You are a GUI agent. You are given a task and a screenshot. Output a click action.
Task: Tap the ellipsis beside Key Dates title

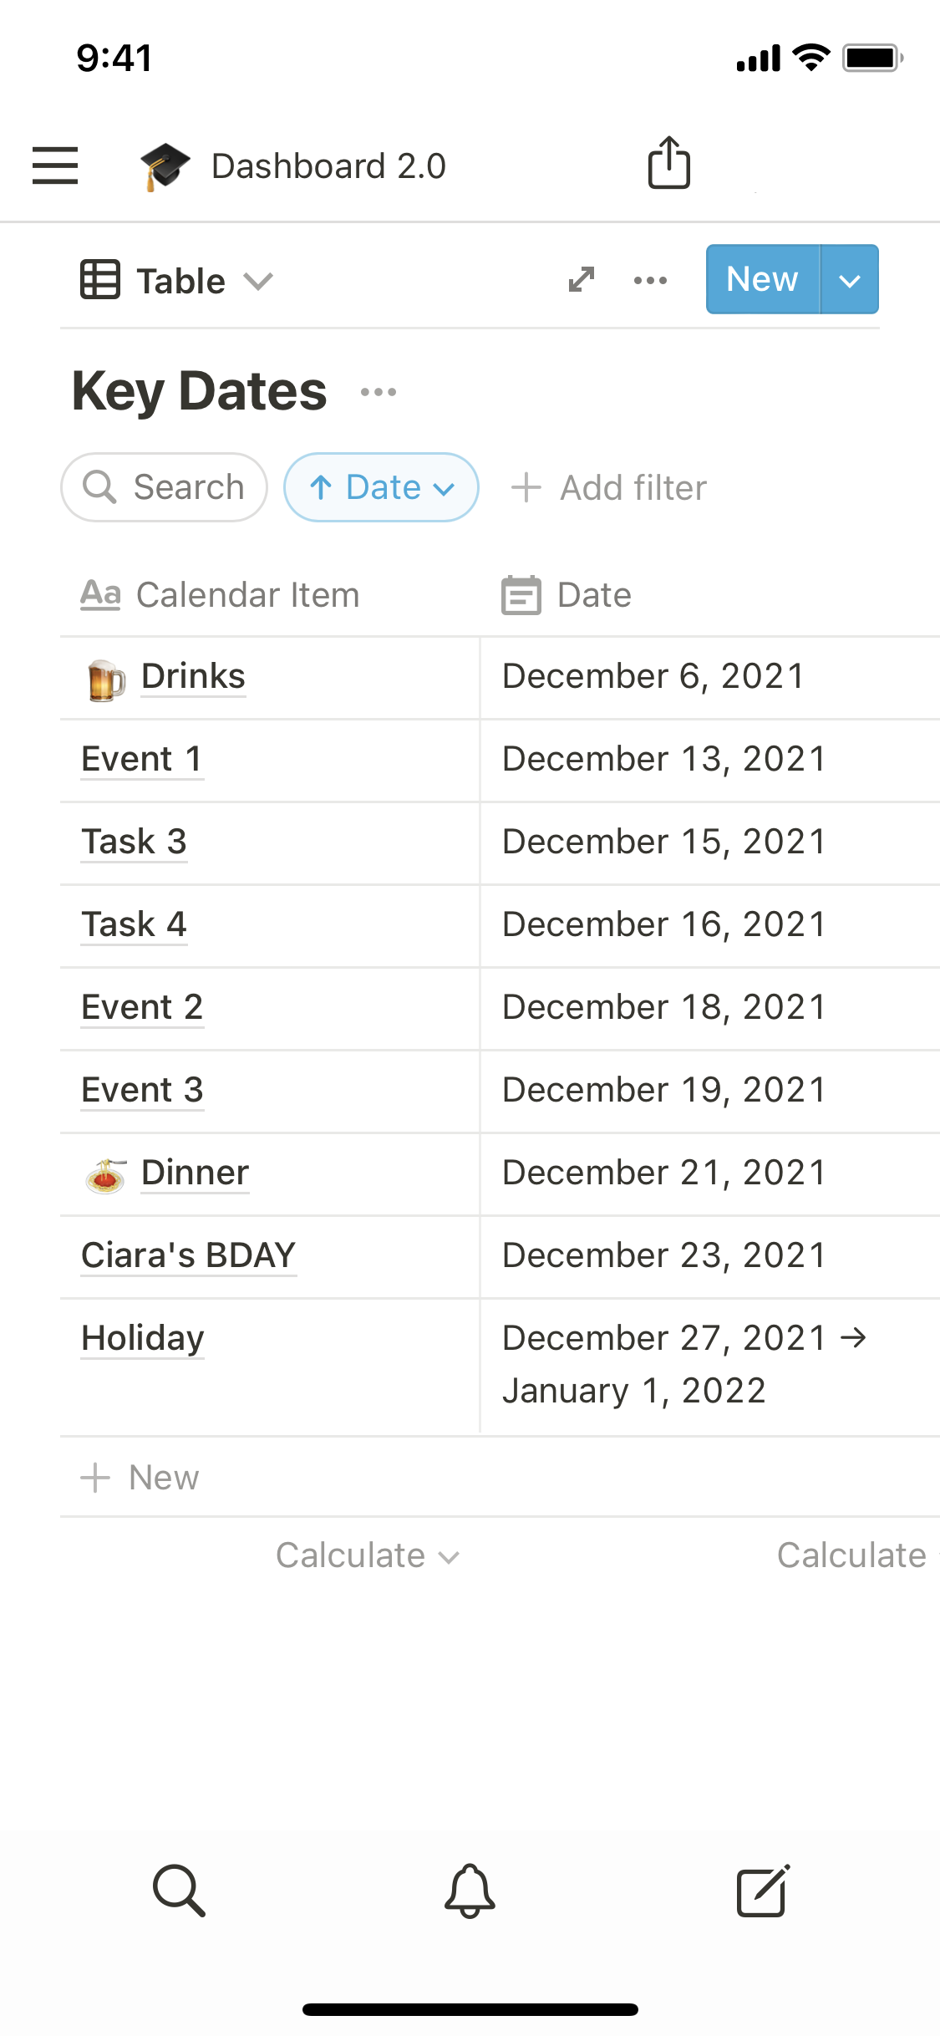pyautogui.click(x=379, y=392)
